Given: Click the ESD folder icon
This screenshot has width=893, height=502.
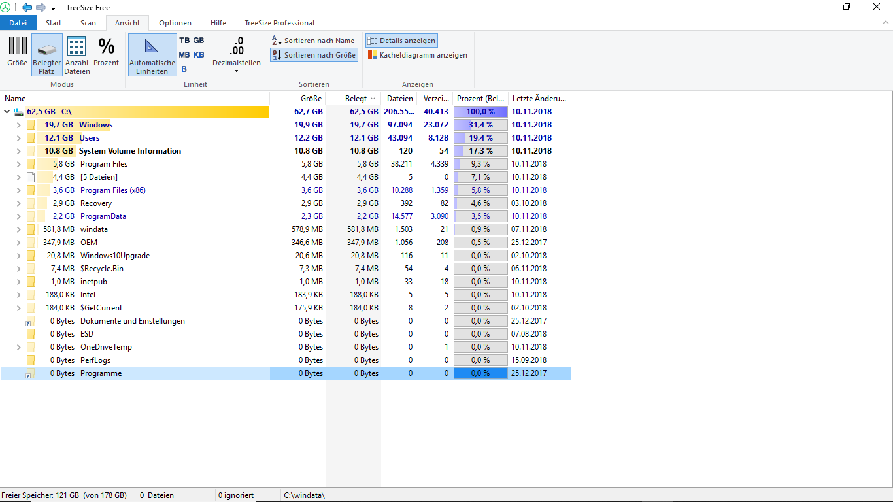Looking at the screenshot, I should pyautogui.click(x=31, y=334).
